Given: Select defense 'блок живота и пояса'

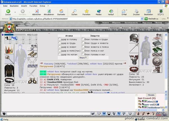Looking at the screenshot, I should [x=83, y=46].
